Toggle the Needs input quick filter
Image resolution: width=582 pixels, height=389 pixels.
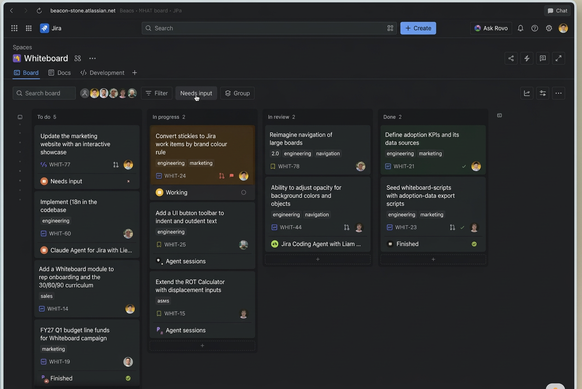point(196,93)
